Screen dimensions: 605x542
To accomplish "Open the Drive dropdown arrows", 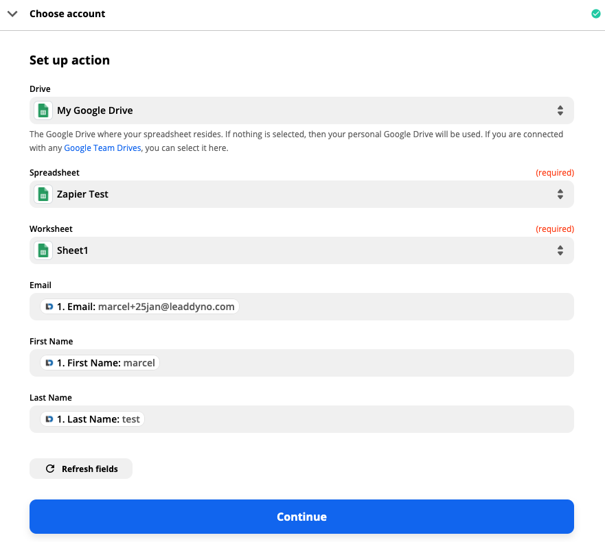I will coord(560,110).
